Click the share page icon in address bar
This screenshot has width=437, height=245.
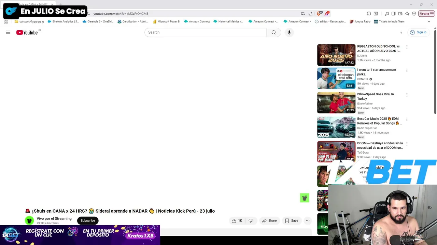[310, 14]
